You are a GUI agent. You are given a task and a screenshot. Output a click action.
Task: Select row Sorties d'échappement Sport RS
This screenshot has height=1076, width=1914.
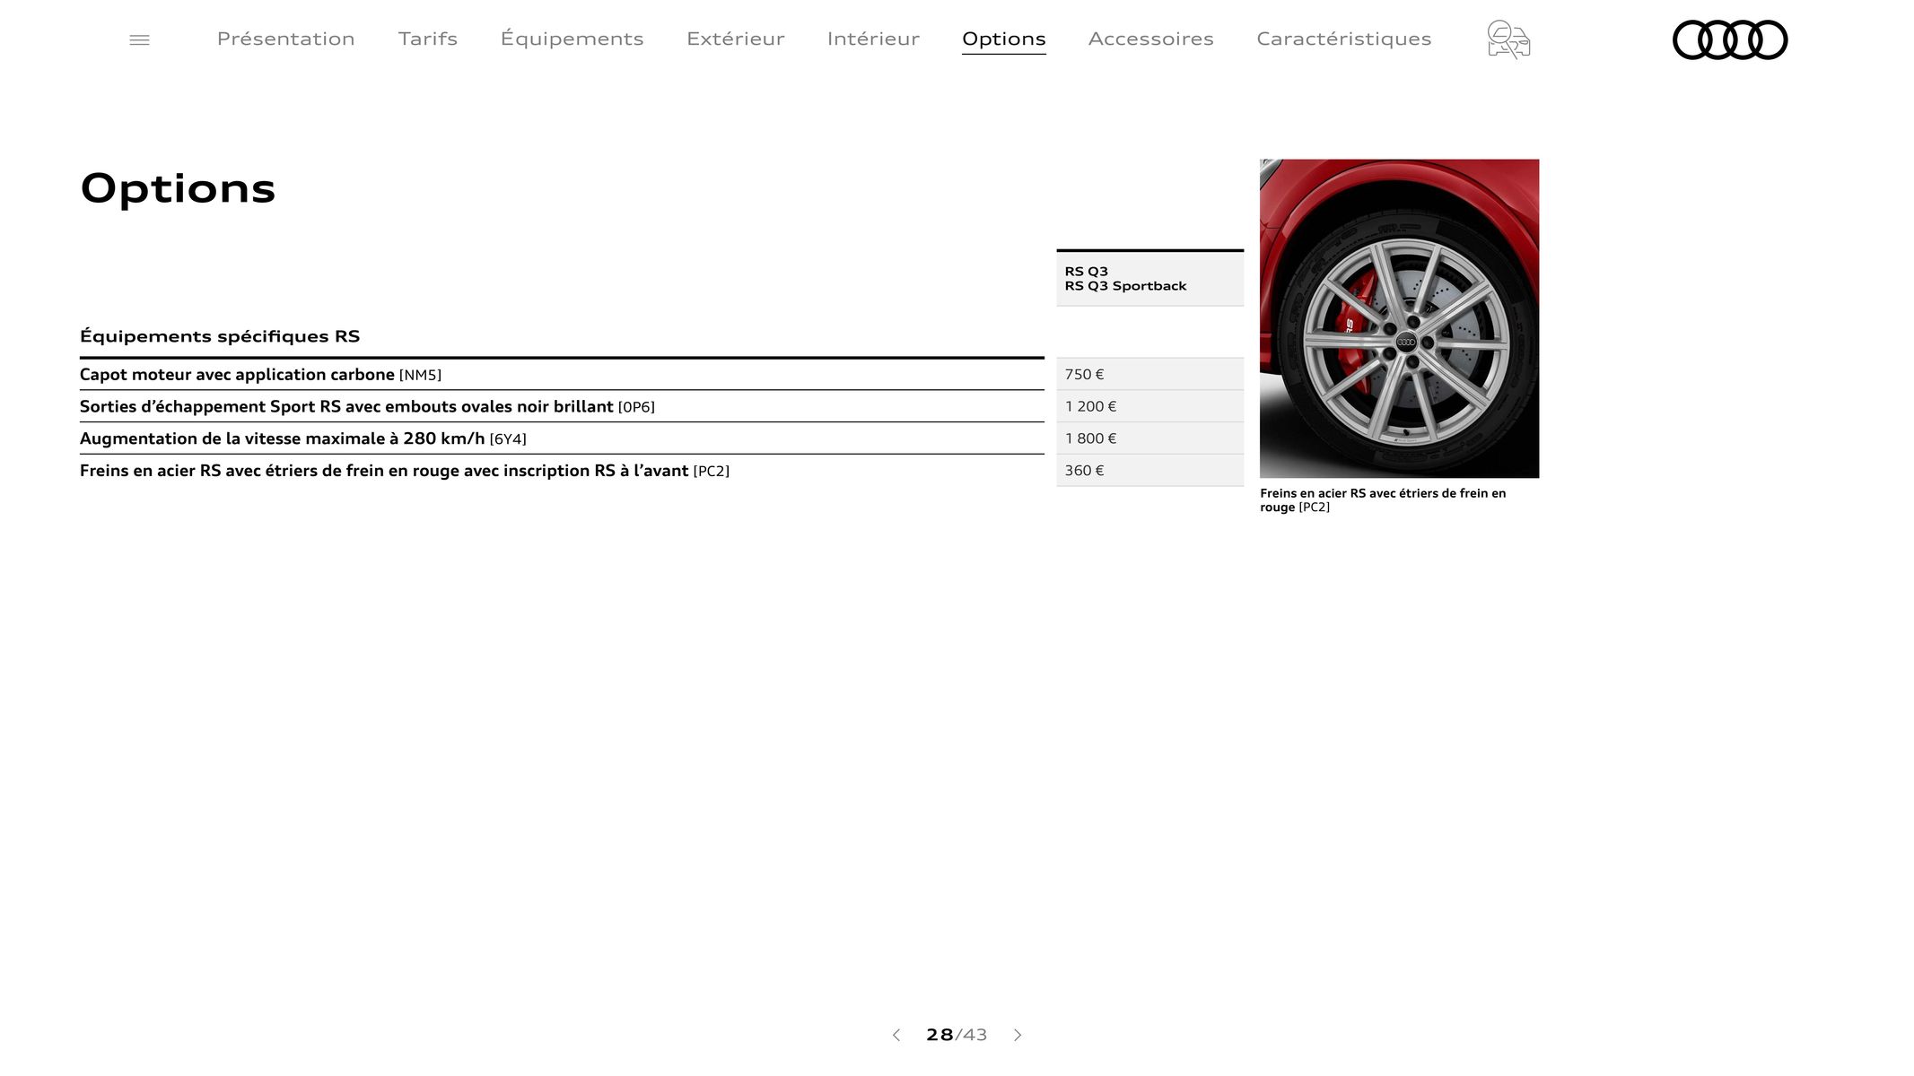coord(562,406)
